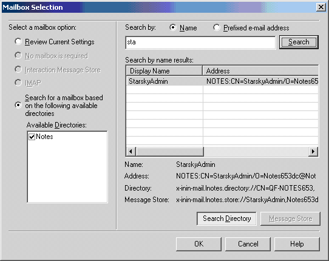
Task: Click the horizontal scrollbar thumb in results
Action: (x=169, y=151)
